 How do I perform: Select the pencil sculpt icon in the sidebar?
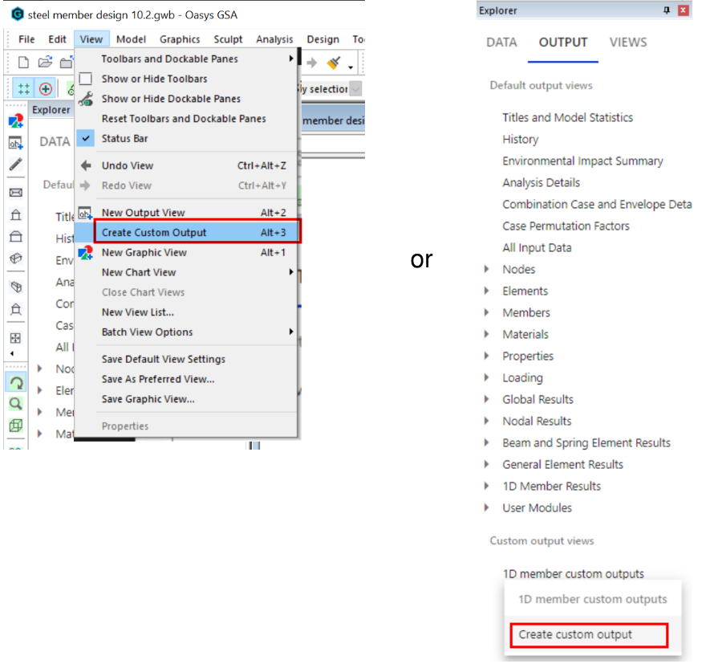18,164
